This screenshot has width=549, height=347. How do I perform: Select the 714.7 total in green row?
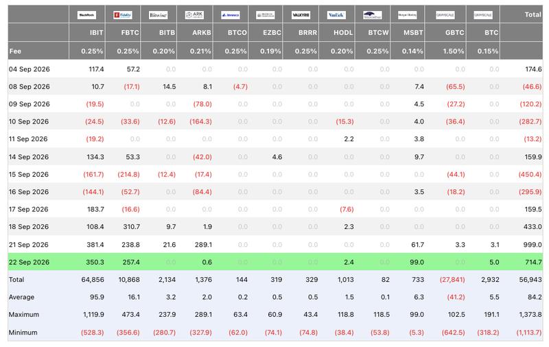pos(533,263)
